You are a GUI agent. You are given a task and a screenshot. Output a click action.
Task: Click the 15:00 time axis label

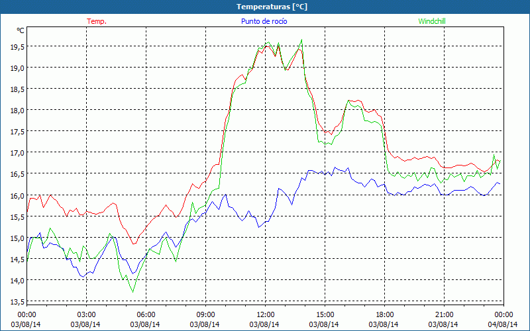coord(325,315)
